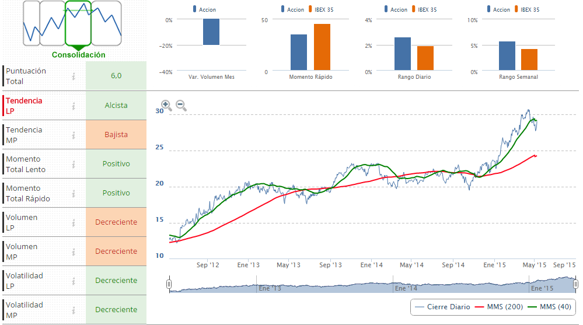Screen dimensions: 583x325
Task: Click the Sep '12 axis label
Action: pos(208,265)
